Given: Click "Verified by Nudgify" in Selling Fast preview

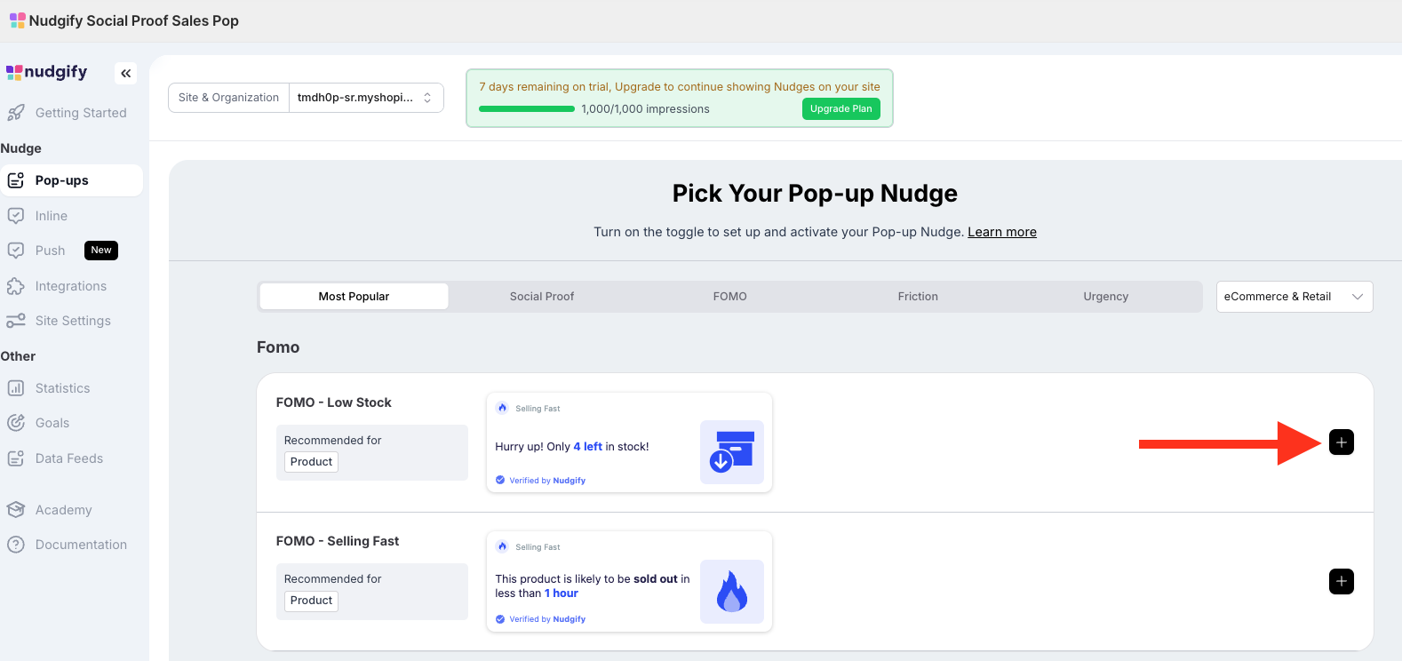Looking at the screenshot, I should (x=547, y=619).
